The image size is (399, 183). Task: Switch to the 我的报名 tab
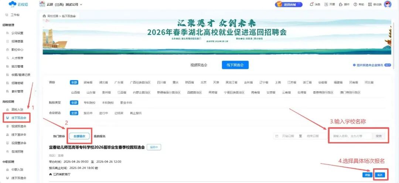point(99,136)
